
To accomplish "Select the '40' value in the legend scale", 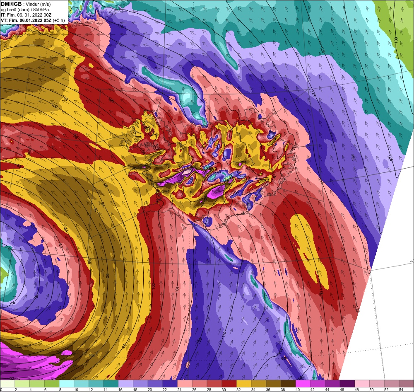I will tap(298, 390).
